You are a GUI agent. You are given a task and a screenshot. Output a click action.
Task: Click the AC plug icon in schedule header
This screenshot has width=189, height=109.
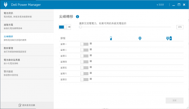point(140,38)
